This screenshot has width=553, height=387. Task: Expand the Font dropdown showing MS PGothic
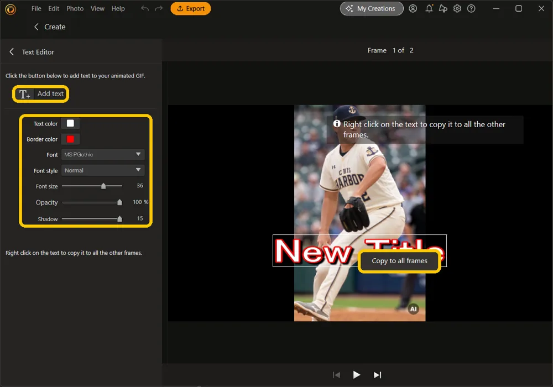pos(103,154)
